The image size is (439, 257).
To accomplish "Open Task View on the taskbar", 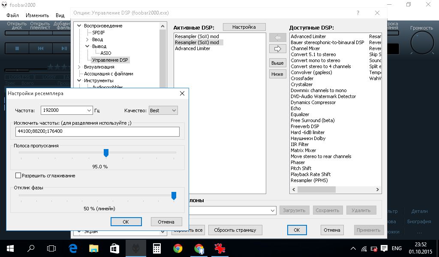I will point(51,248).
